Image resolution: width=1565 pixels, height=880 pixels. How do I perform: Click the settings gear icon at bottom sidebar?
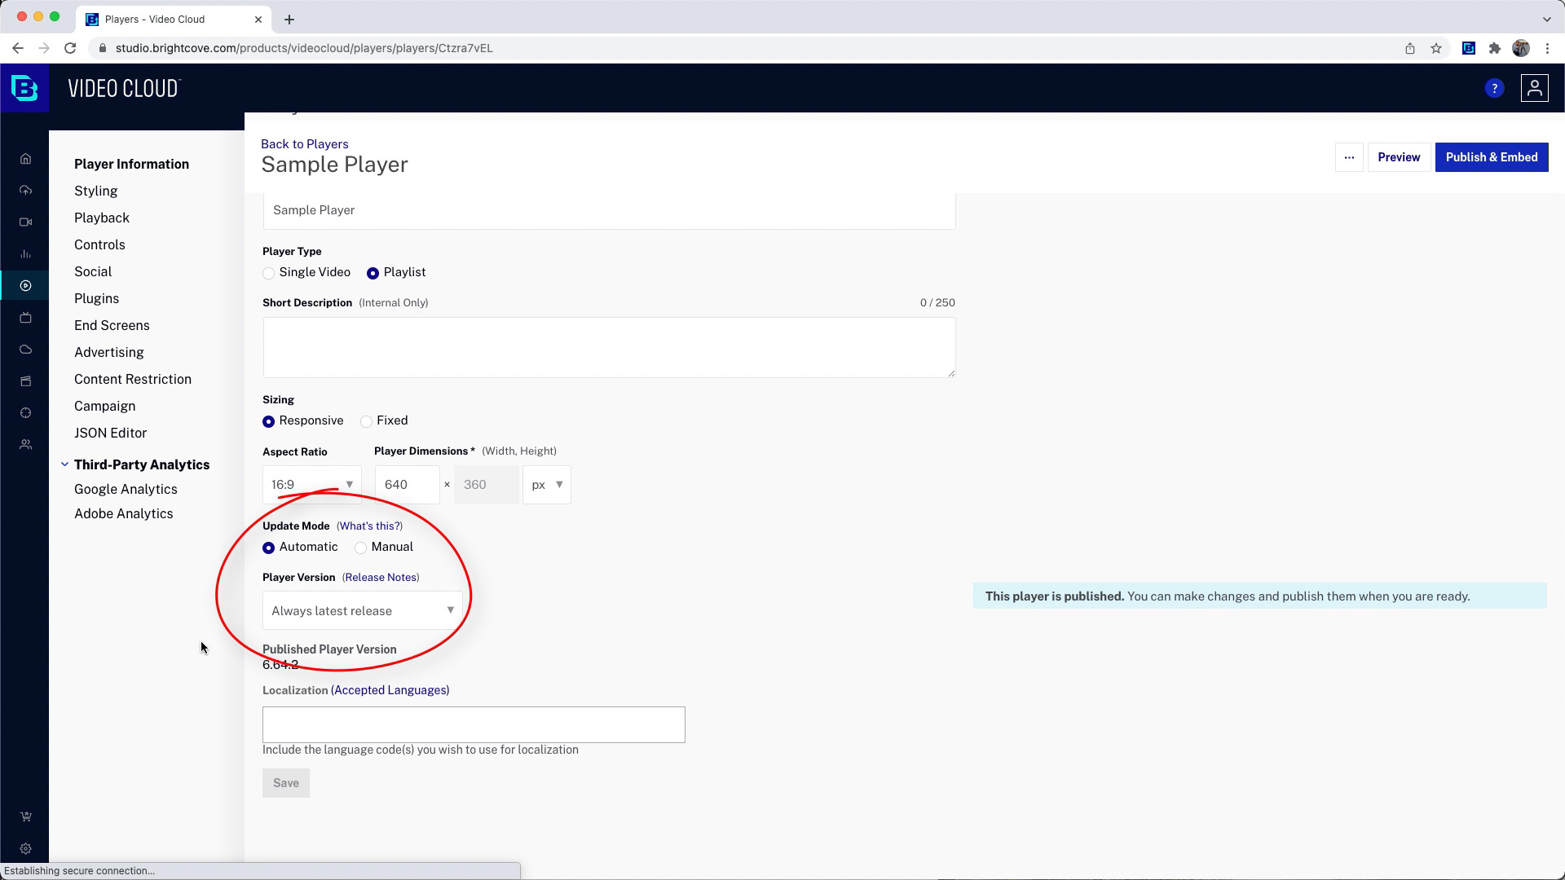(26, 849)
